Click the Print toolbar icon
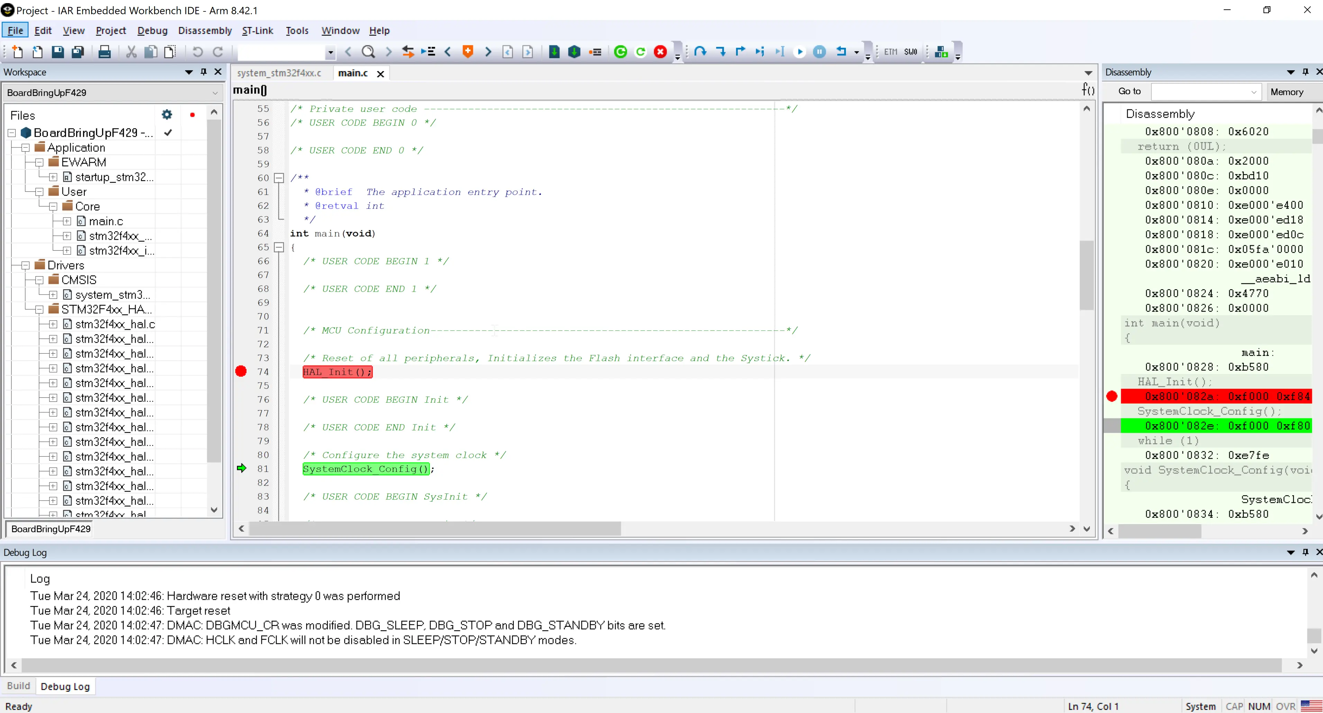Image resolution: width=1323 pixels, height=713 pixels. pos(104,51)
